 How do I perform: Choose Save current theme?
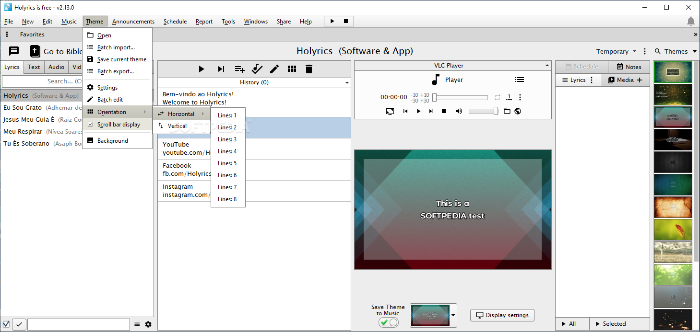tap(118, 59)
